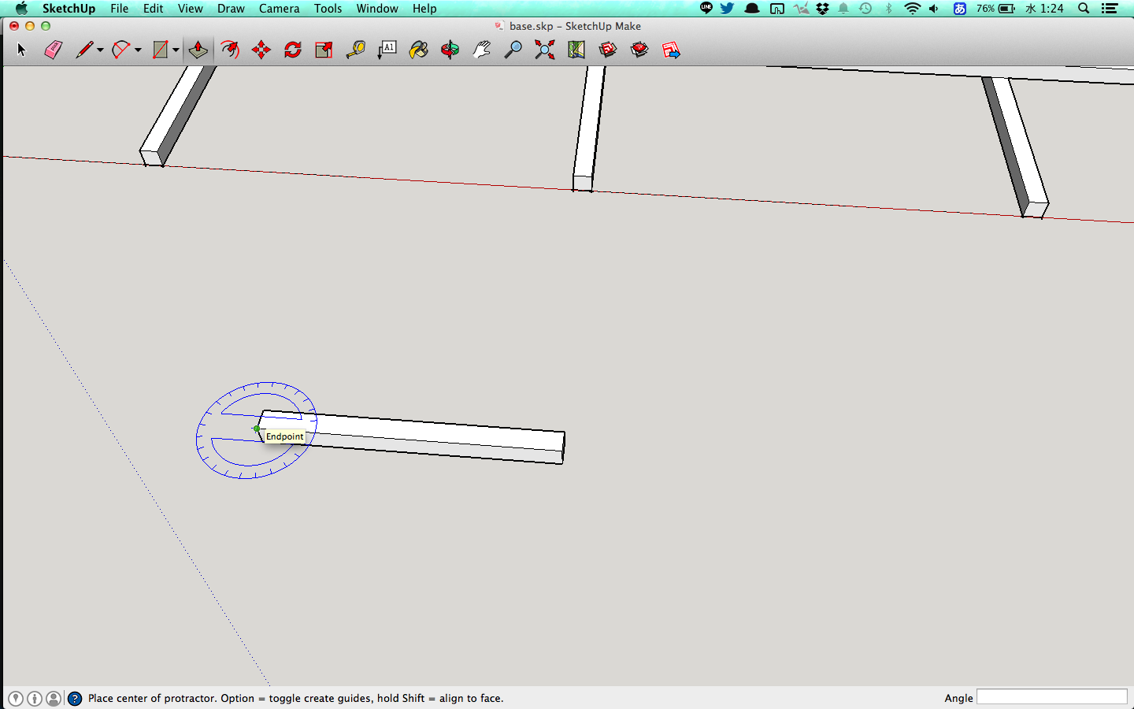The height and width of the screenshot is (709, 1134).
Task: Select the Paint Bucket tool
Action: coord(418,50)
